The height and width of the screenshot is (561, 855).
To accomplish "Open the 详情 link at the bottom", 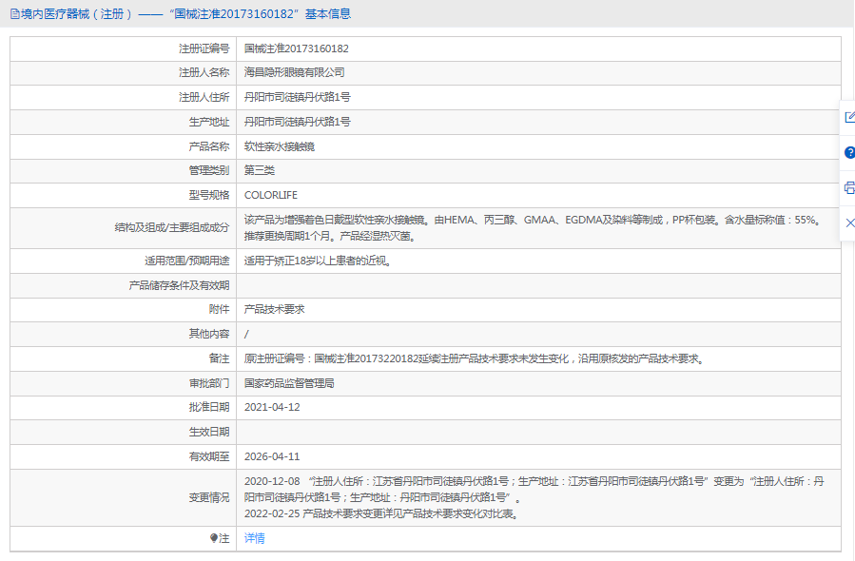I will [x=254, y=538].
